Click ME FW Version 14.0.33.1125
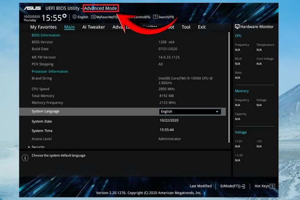 169,57
